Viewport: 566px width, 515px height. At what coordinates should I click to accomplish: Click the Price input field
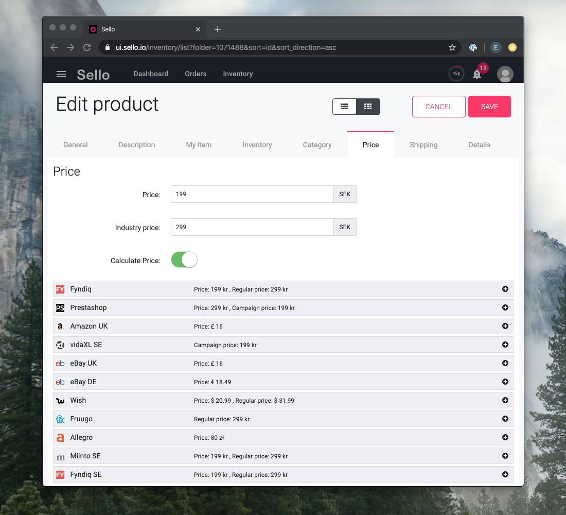[252, 194]
